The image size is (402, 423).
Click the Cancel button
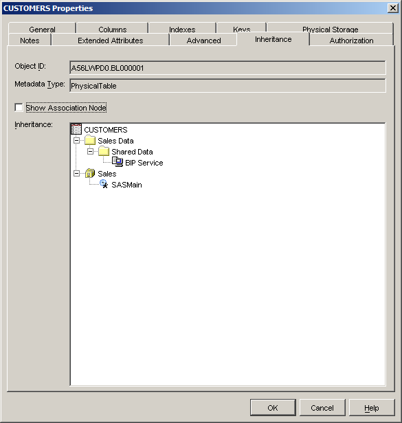coord(322,407)
